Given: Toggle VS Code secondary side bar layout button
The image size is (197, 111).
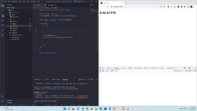Looking at the screenshot, I should click(80, 2).
